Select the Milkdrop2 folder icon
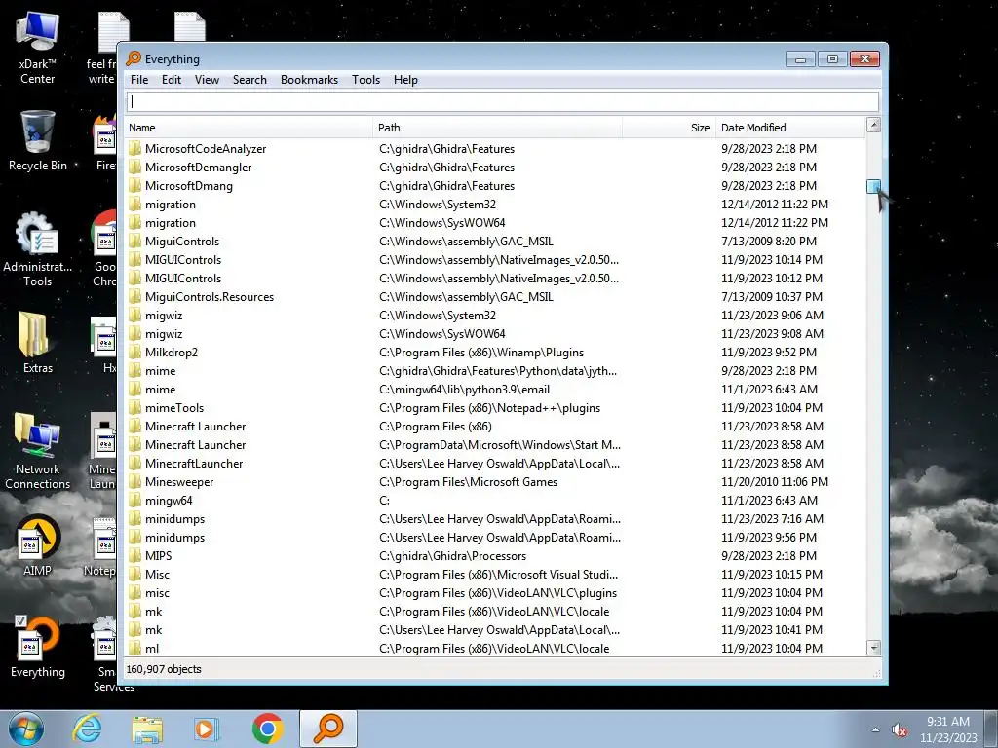 point(134,353)
